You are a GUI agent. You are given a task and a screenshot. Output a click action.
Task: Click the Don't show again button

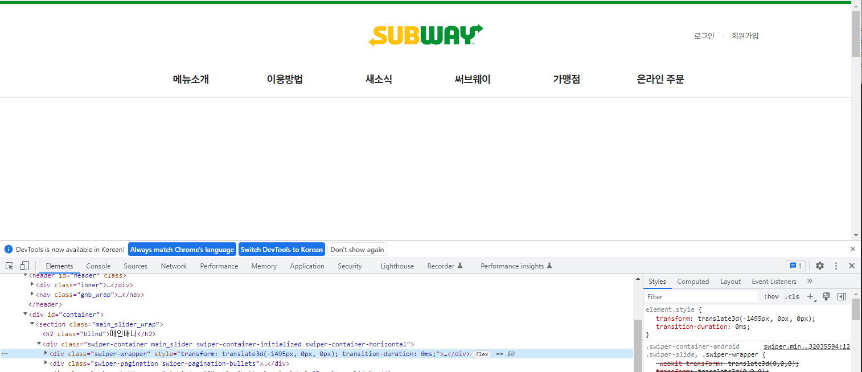[x=357, y=249]
